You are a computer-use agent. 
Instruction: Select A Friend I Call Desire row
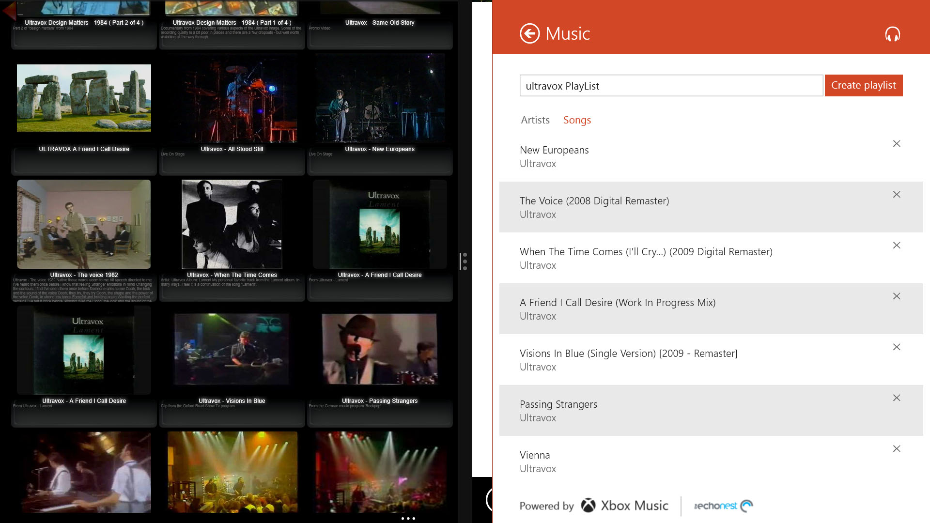click(x=711, y=309)
